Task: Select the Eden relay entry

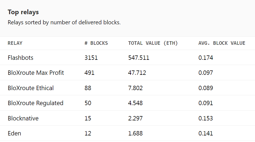Action: pyautogui.click(x=14, y=134)
